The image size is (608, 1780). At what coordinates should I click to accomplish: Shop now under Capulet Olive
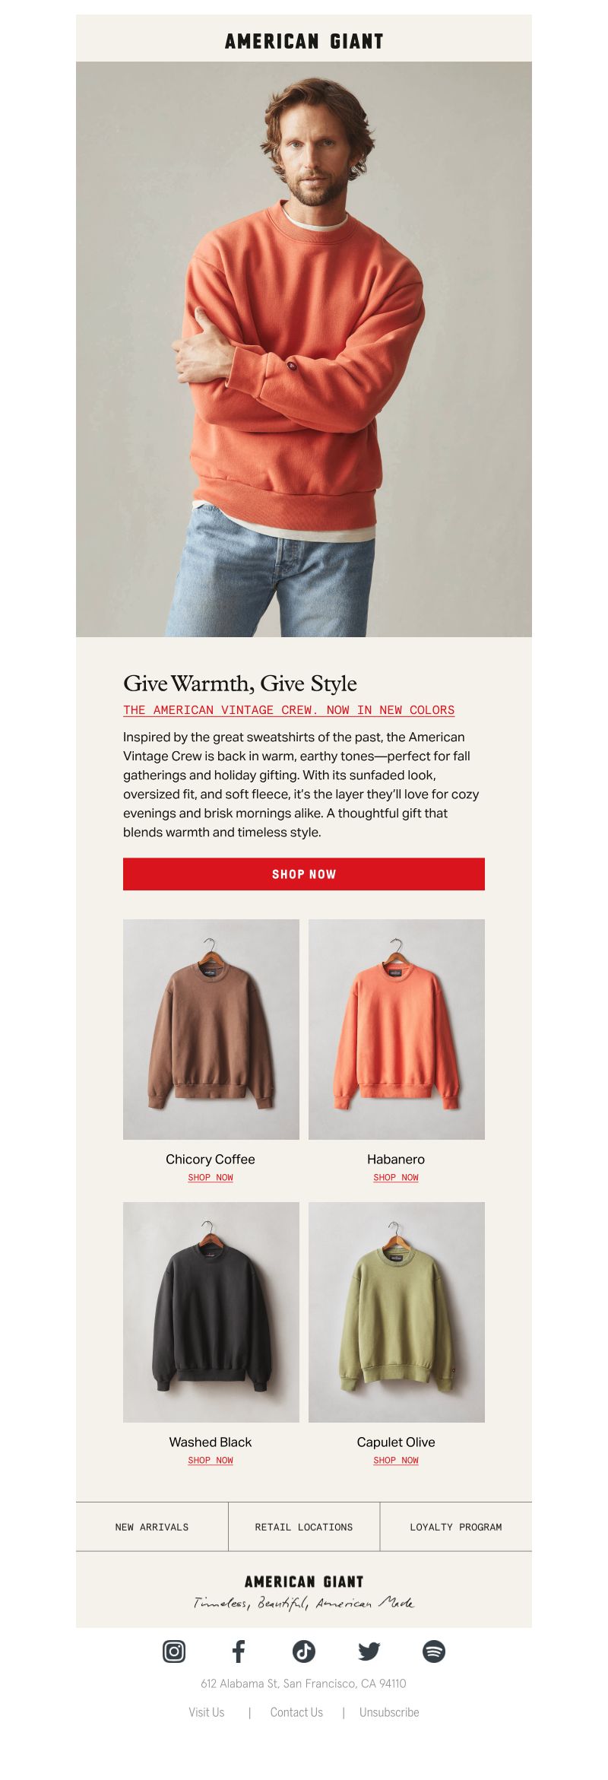tap(396, 1460)
